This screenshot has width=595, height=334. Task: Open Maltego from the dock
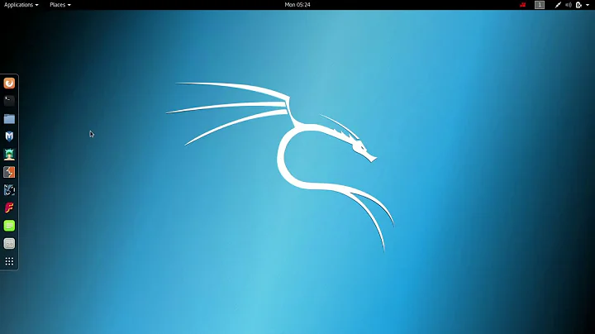tap(9, 190)
